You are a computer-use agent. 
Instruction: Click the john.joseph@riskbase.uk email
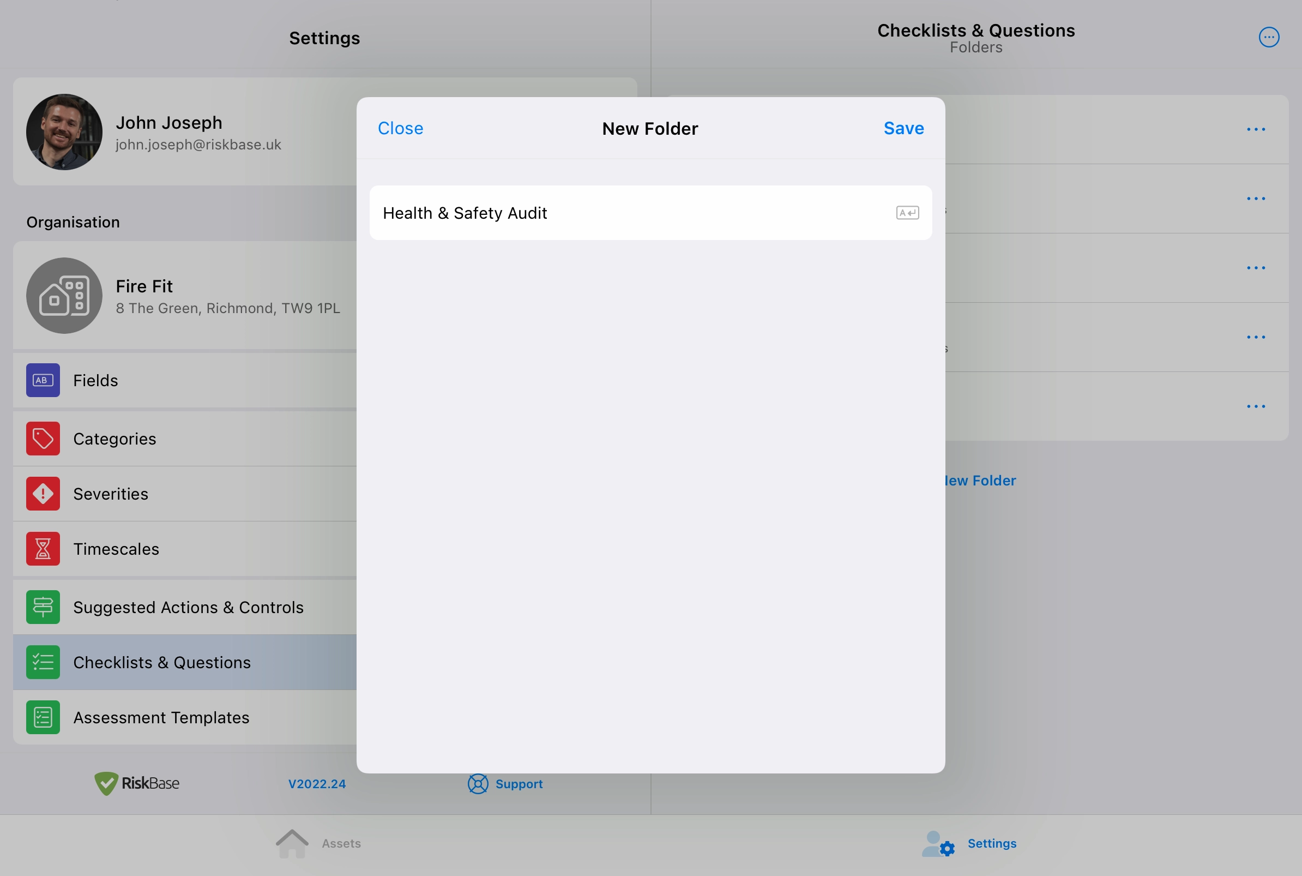point(198,145)
